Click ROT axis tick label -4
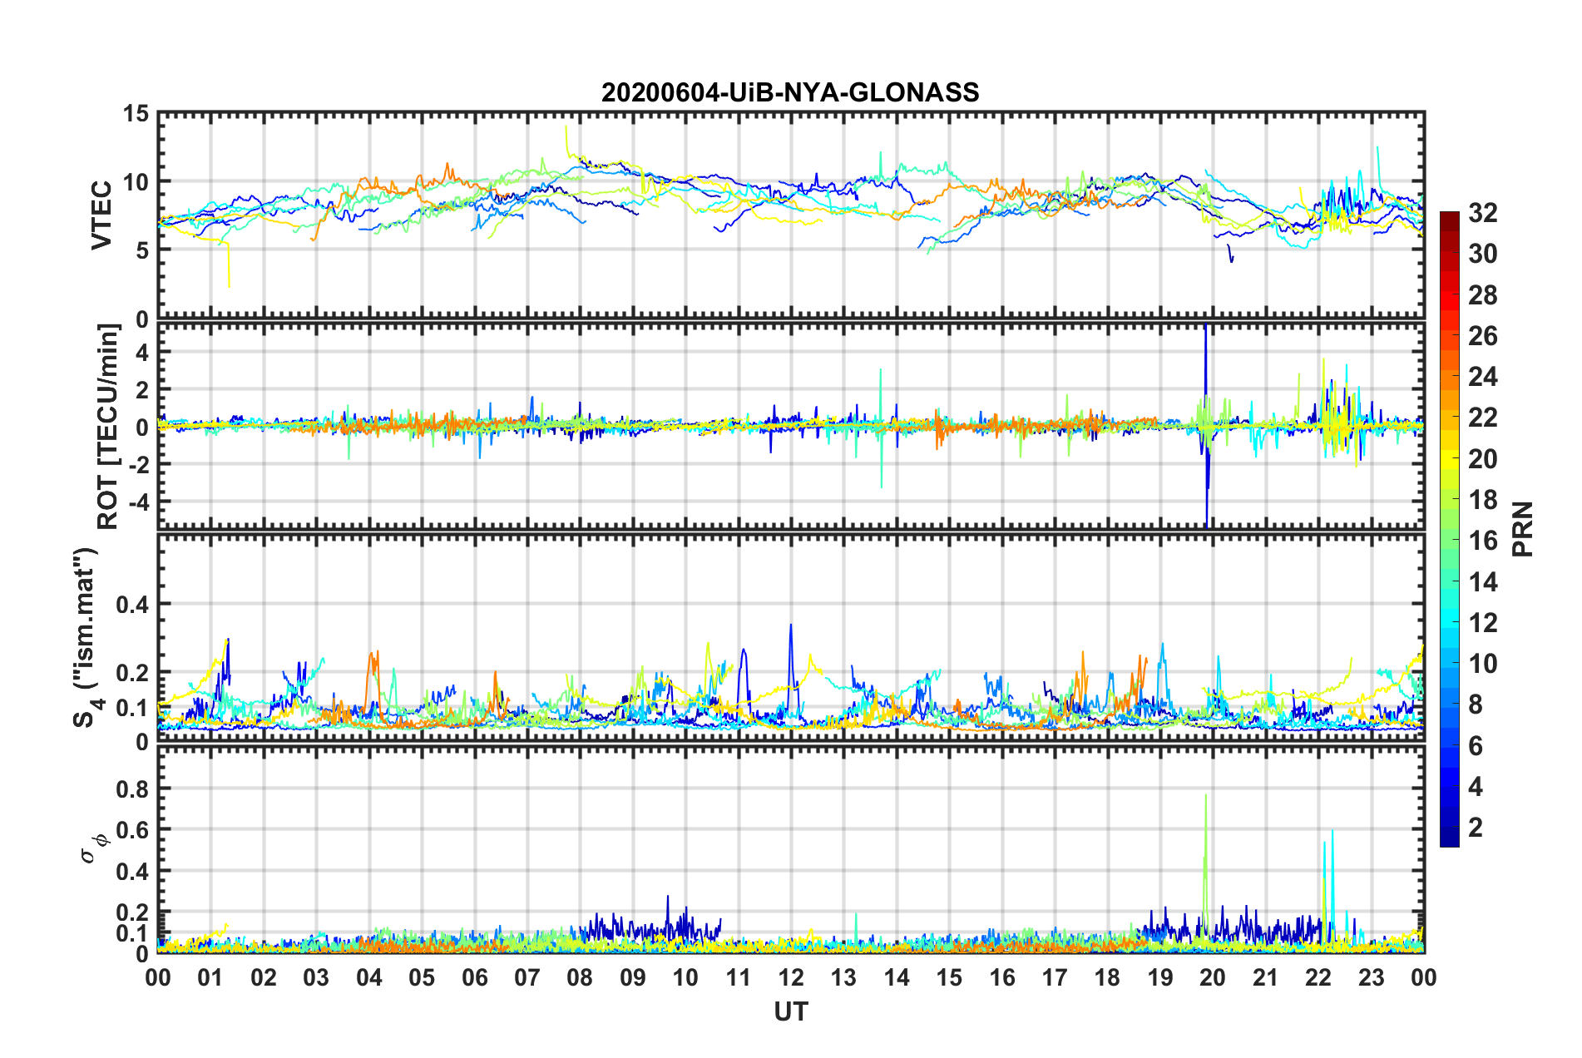The width and height of the screenshot is (1582, 1058). click(140, 502)
